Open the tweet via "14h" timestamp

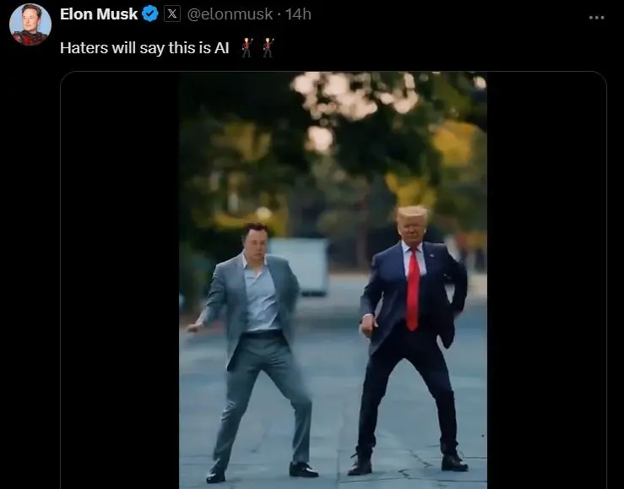click(297, 14)
